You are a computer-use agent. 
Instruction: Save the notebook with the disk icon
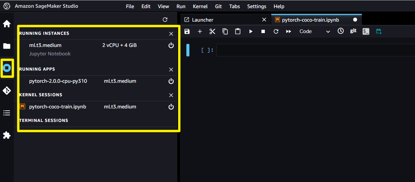(187, 31)
